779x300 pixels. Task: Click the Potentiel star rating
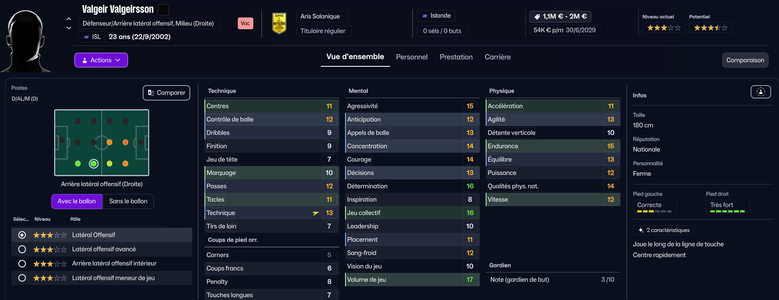pos(711,28)
